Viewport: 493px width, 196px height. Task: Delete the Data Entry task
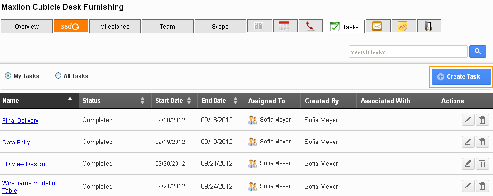pos(482,142)
